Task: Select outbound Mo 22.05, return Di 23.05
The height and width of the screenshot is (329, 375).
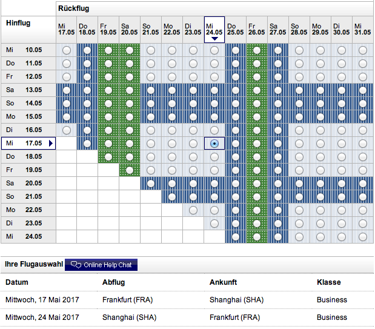Action: coord(193,210)
